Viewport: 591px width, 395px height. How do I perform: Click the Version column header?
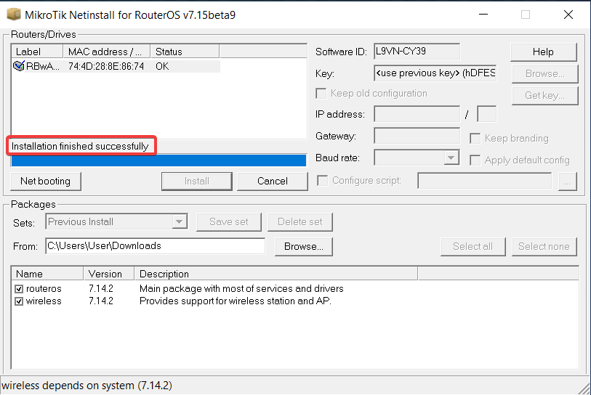(x=109, y=274)
